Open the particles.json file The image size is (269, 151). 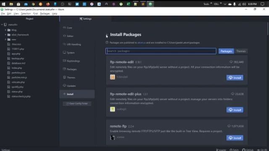[18, 73]
